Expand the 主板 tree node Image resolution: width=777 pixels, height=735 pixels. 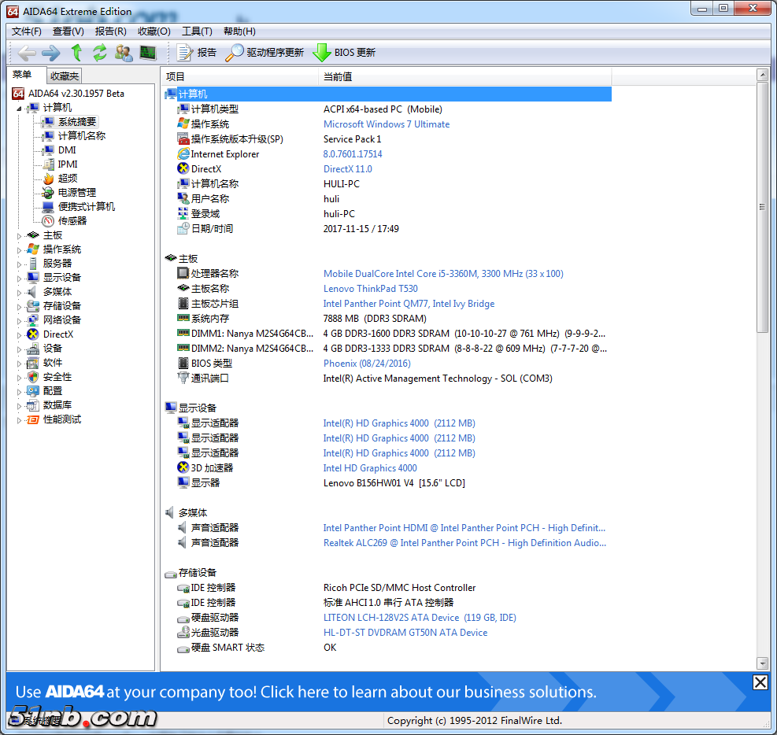tap(20, 235)
